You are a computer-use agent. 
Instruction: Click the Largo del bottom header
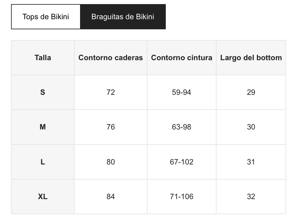(x=251, y=58)
